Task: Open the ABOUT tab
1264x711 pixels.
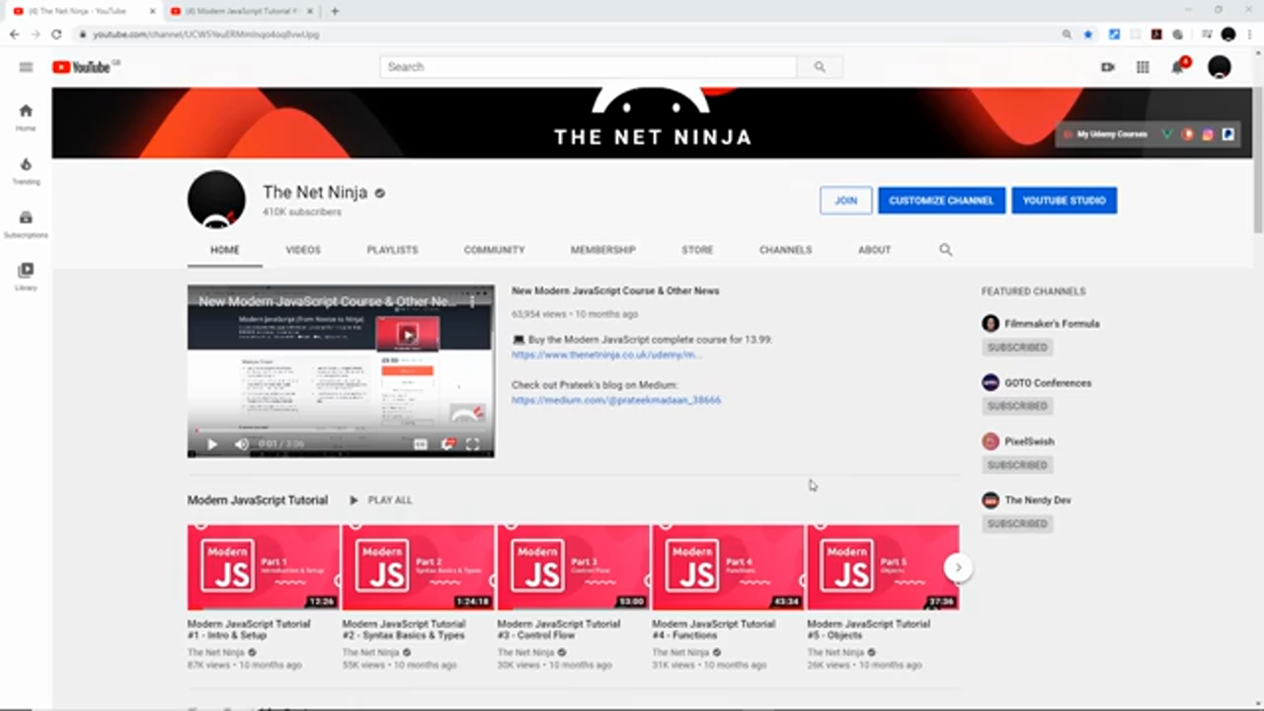Action: [x=874, y=250]
